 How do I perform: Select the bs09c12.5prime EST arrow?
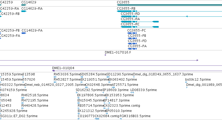[186, 82]
